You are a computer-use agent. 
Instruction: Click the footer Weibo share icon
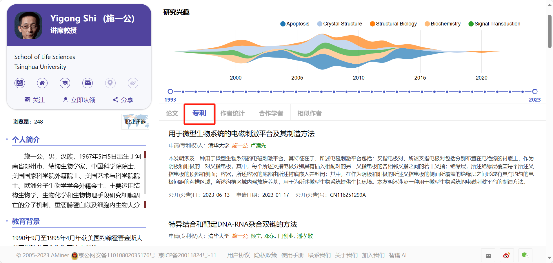pos(506,255)
